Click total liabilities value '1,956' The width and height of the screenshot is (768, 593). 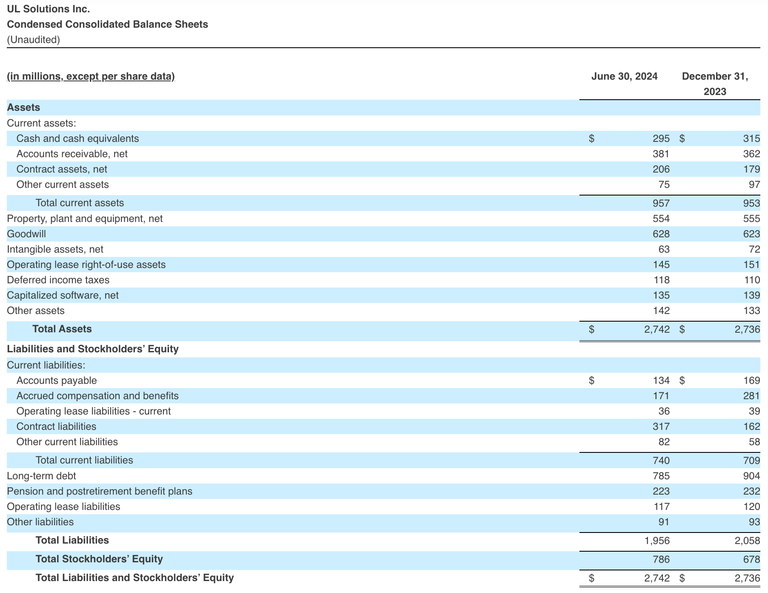coord(657,540)
